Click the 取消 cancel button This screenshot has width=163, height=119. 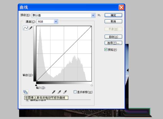[113, 22]
